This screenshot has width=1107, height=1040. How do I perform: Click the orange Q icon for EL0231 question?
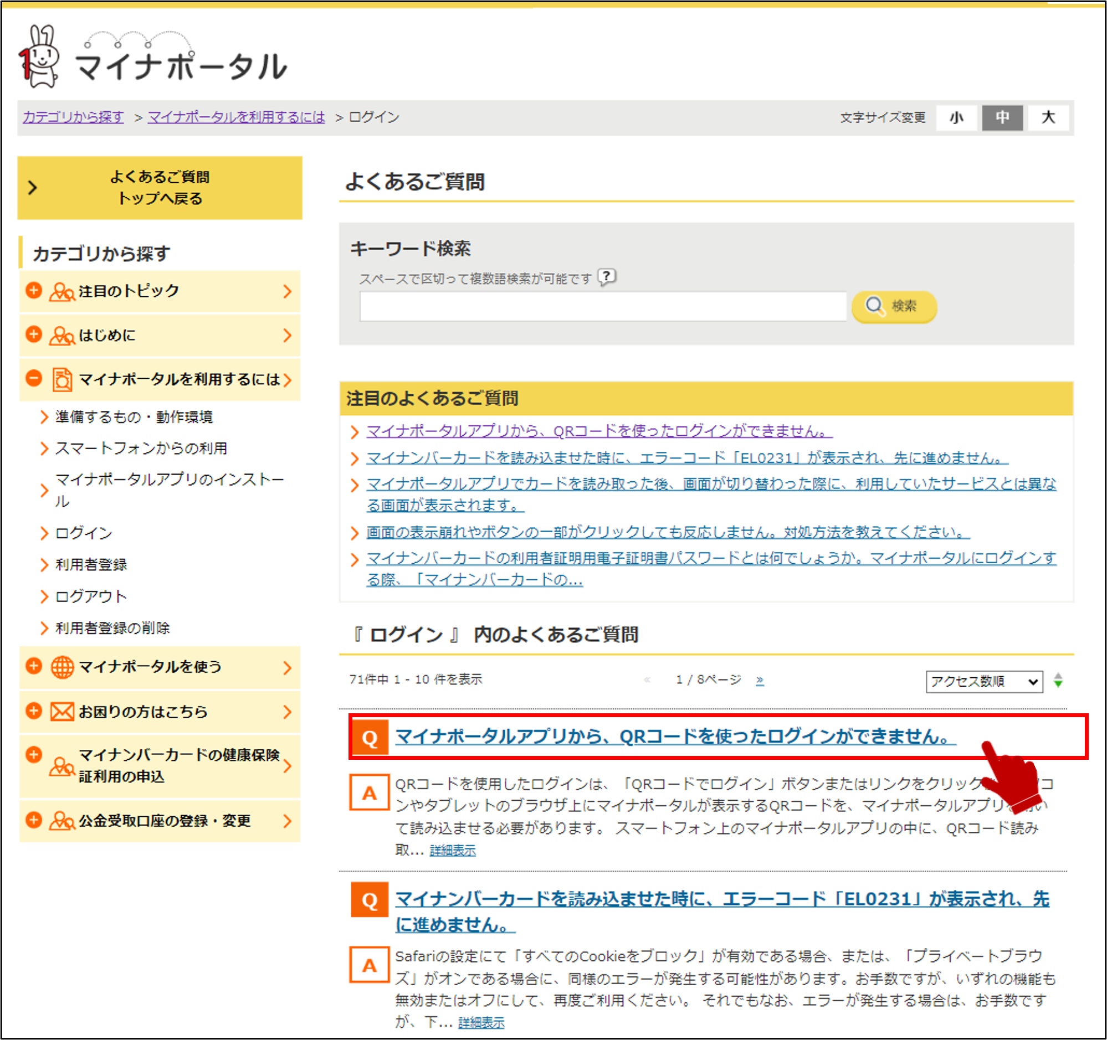pyautogui.click(x=369, y=900)
